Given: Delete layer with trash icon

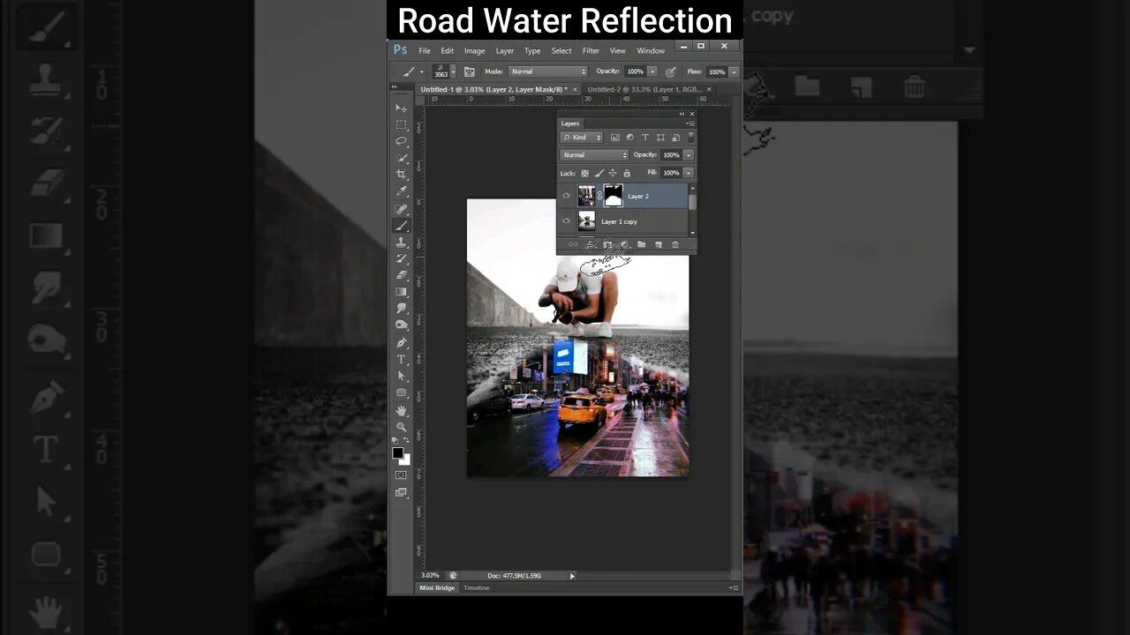Looking at the screenshot, I should (x=675, y=244).
